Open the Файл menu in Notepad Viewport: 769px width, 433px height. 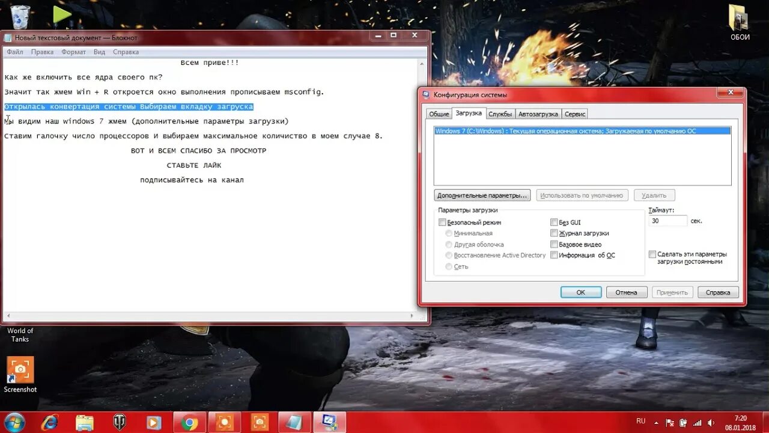pyautogui.click(x=15, y=52)
